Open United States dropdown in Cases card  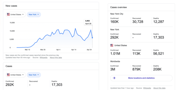(x=15, y=75)
